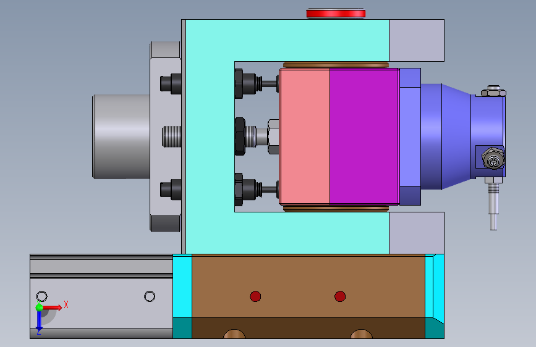Select the grey hex coupling against pink block

click(x=273, y=136)
